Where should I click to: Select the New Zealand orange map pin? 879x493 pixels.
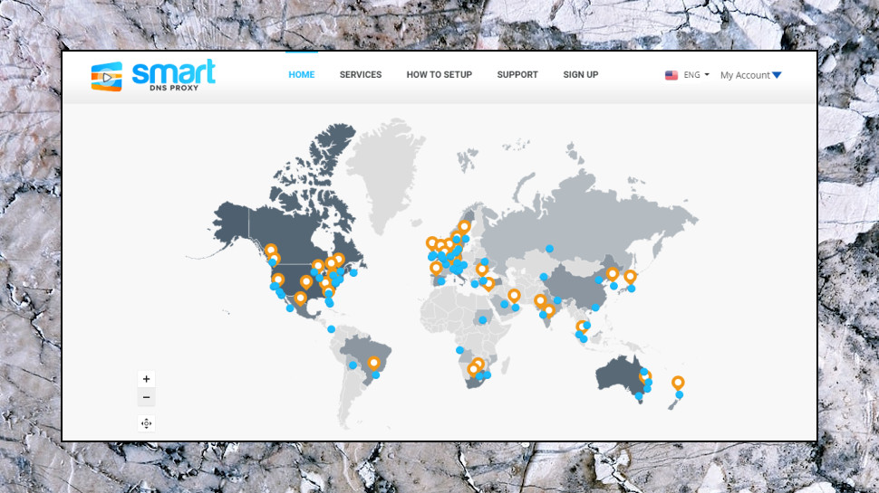click(x=678, y=383)
